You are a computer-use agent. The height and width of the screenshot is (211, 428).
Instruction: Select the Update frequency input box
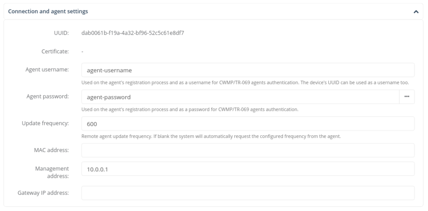[248, 124]
